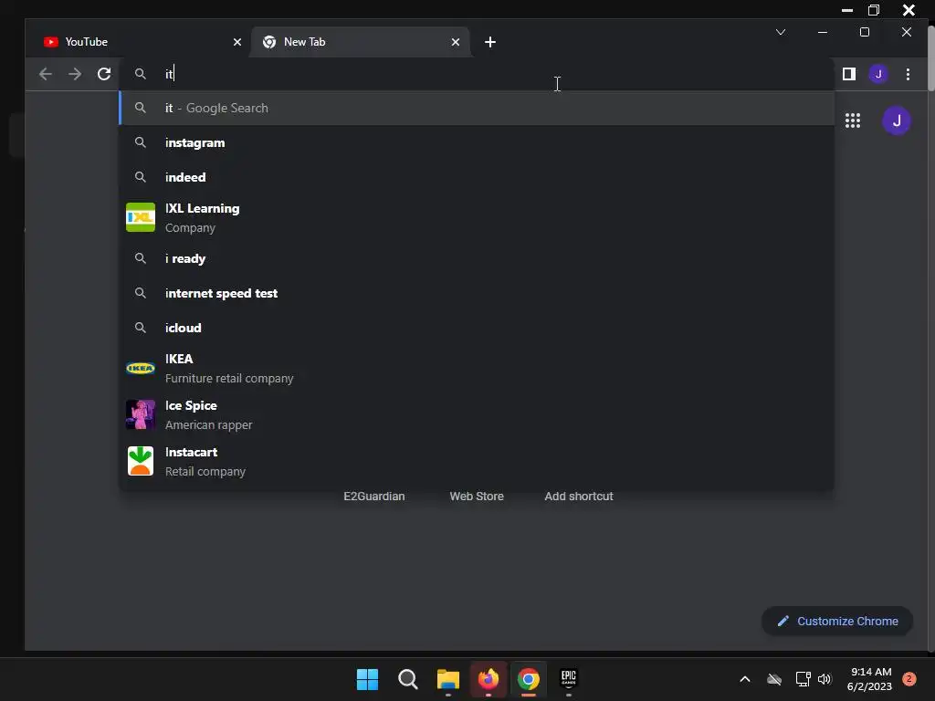Go back using the back arrow
Screen dimensions: 935x701
pos(46,74)
